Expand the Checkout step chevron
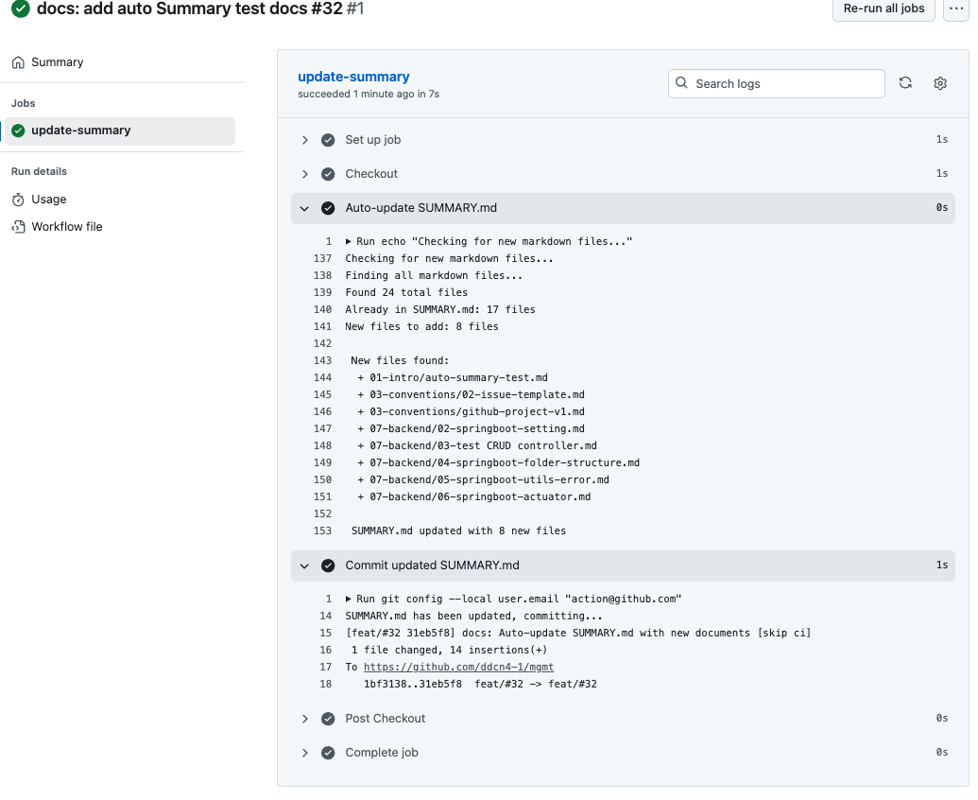978x800 pixels. pyautogui.click(x=304, y=174)
